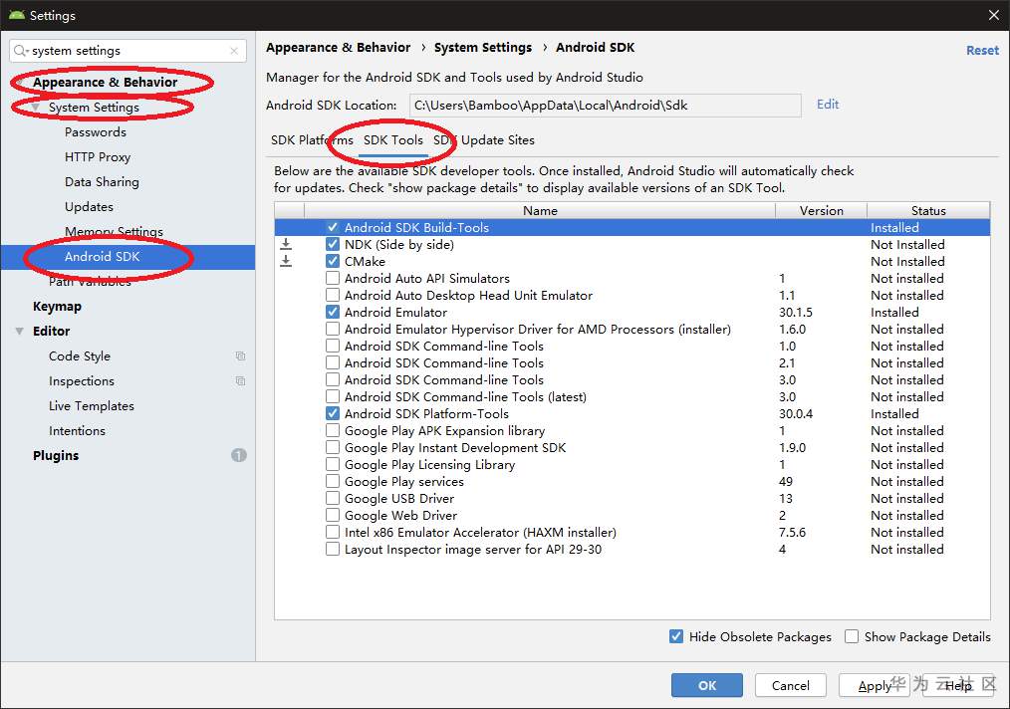Check Google Play services
Screen dimensions: 1010x709
tap(333, 482)
